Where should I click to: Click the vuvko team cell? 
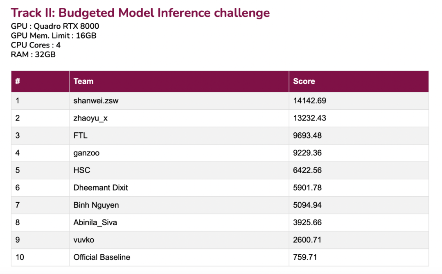click(x=83, y=240)
